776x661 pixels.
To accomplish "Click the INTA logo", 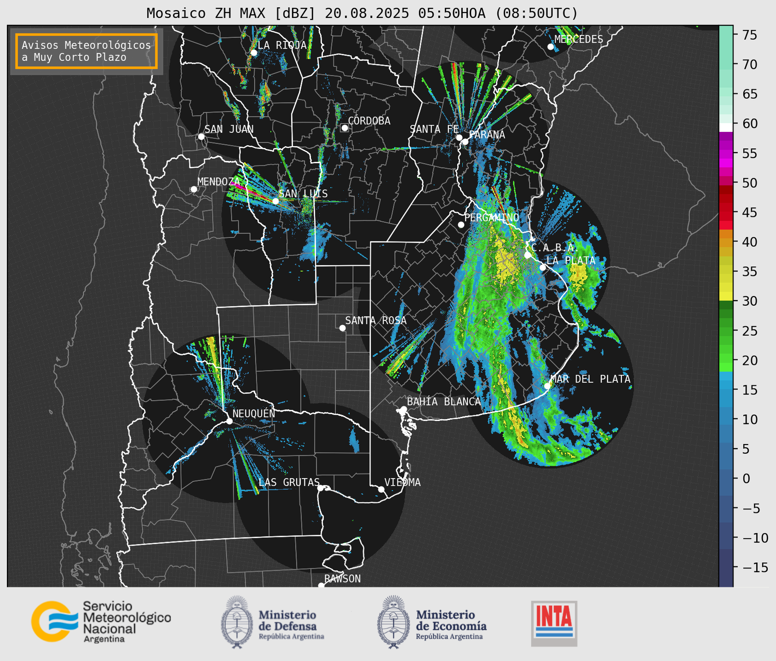I will (x=554, y=623).
